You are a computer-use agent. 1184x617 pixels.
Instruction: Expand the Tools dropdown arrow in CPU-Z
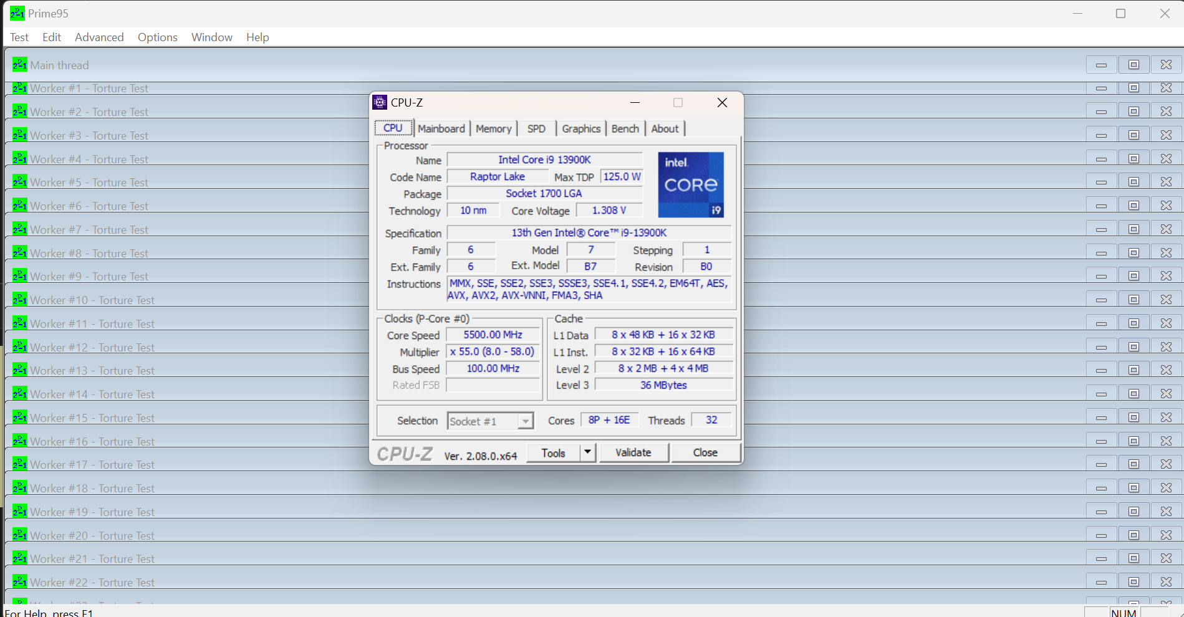(x=588, y=452)
